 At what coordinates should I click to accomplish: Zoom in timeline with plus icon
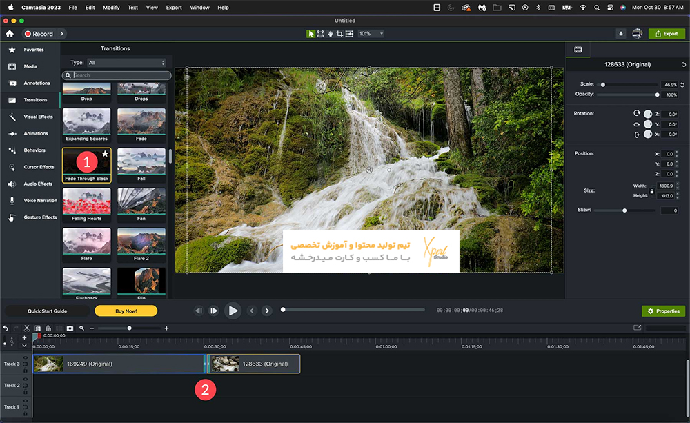point(166,328)
